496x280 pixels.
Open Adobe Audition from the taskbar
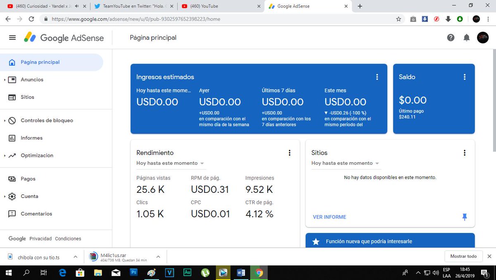pyautogui.click(x=187, y=273)
